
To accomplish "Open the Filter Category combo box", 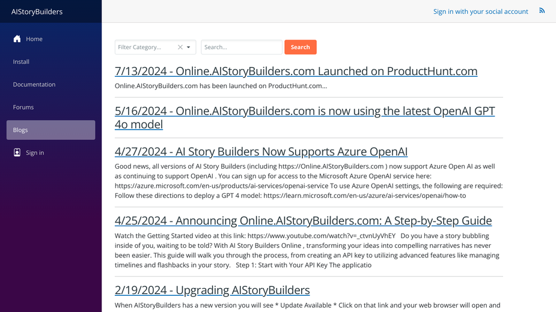I will 155,47.
